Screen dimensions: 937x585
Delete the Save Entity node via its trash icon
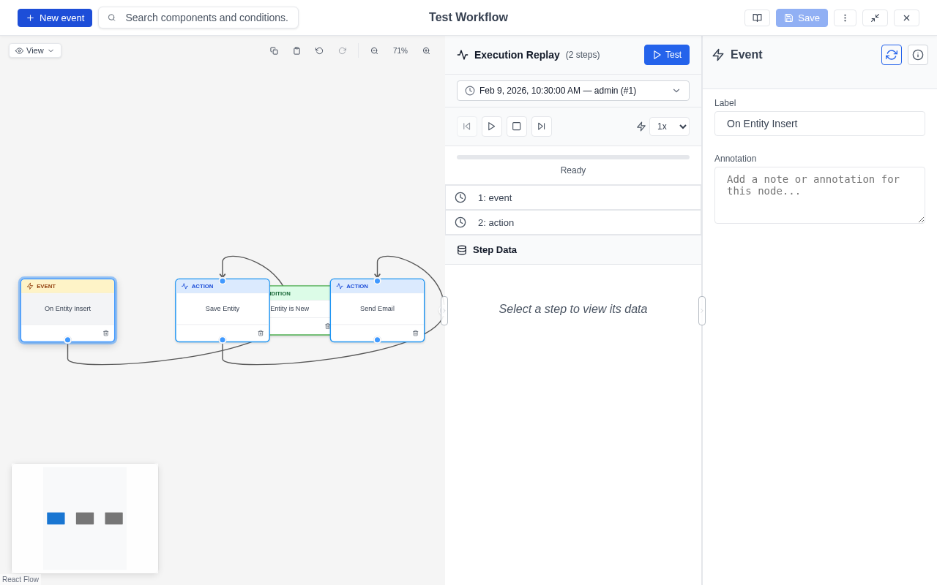(260, 333)
